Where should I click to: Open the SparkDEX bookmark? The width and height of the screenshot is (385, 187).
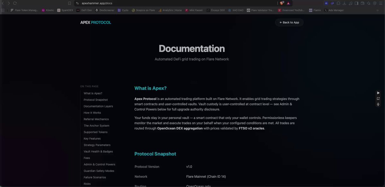[65, 10]
